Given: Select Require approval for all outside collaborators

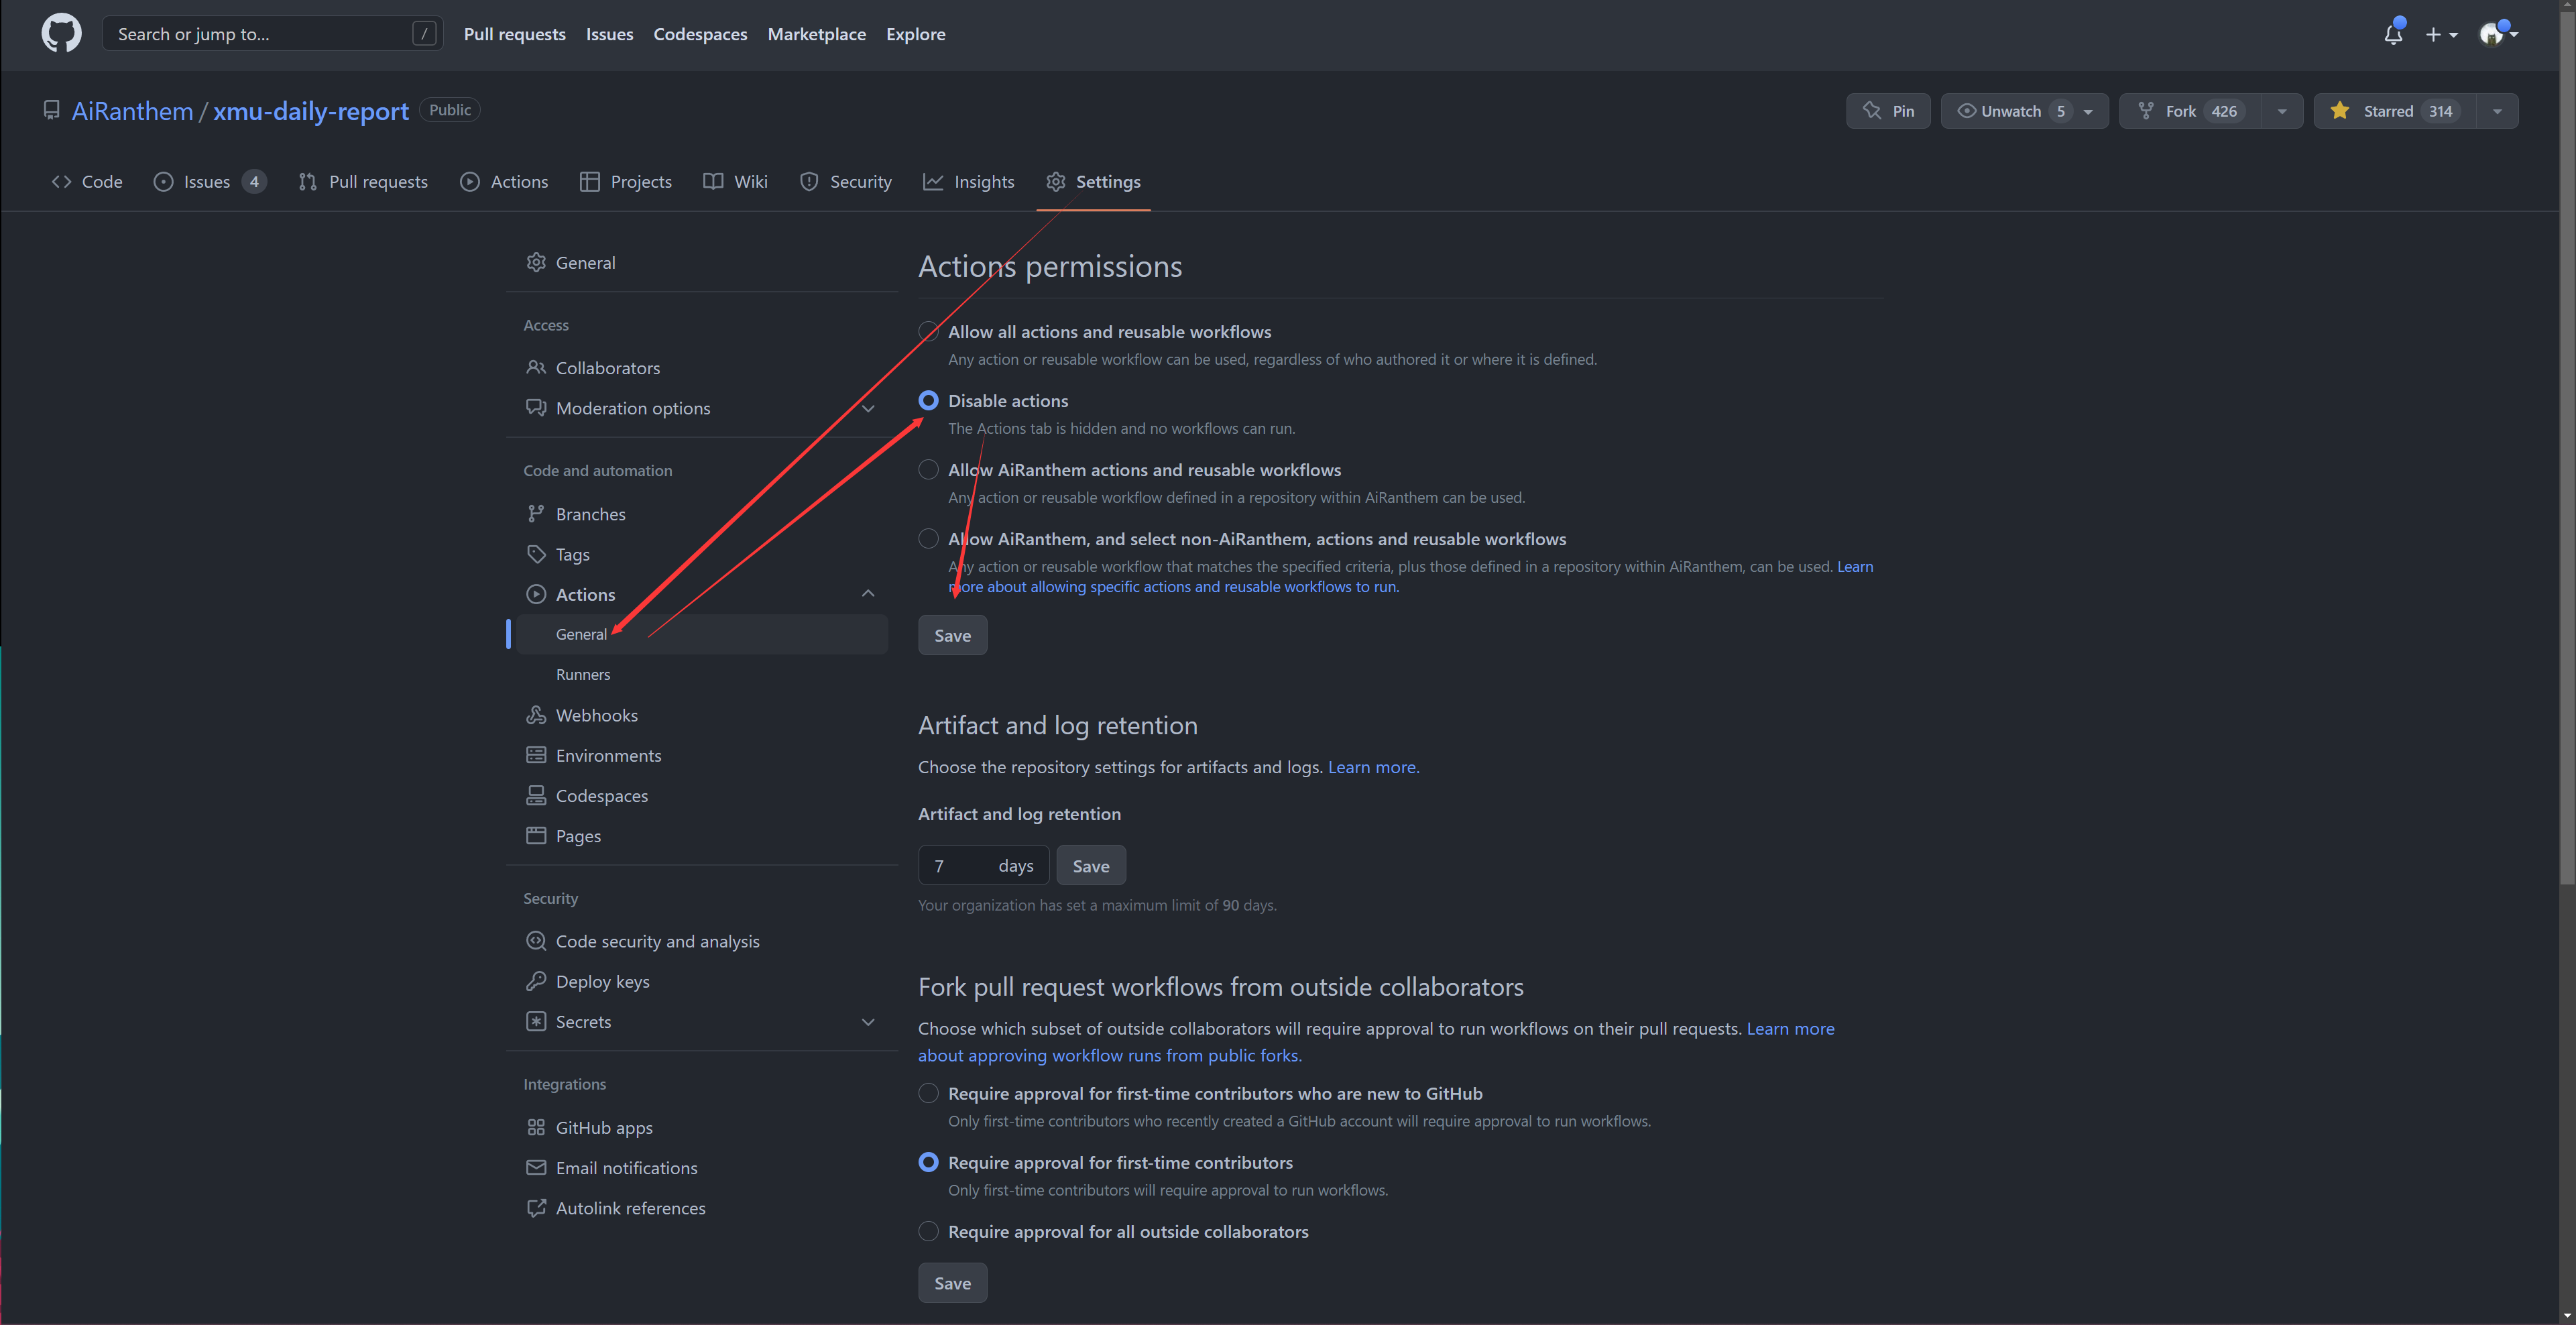Looking at the screenshot, I should pos(928,1231).
